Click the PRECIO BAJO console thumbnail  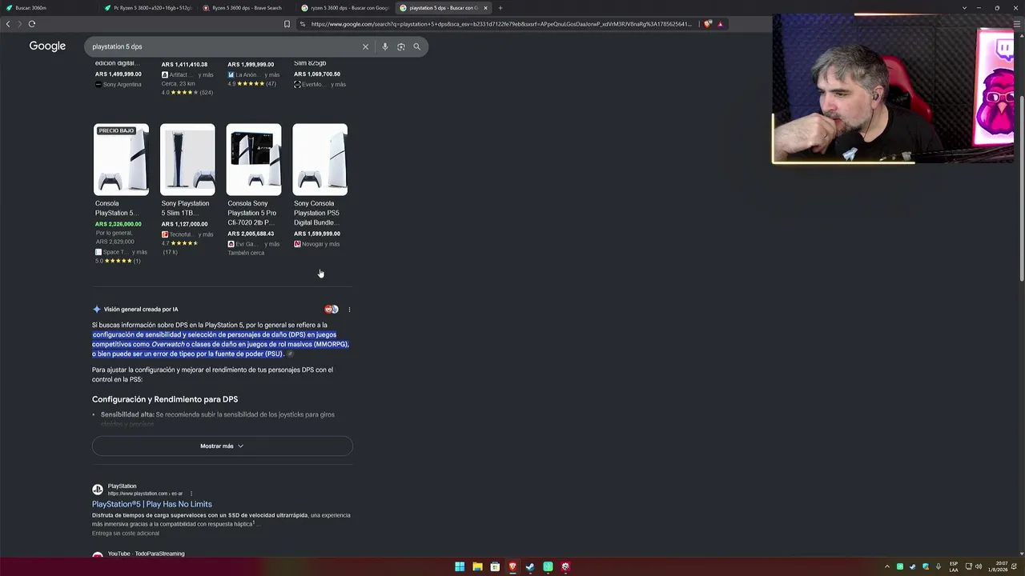coord(121,159)
